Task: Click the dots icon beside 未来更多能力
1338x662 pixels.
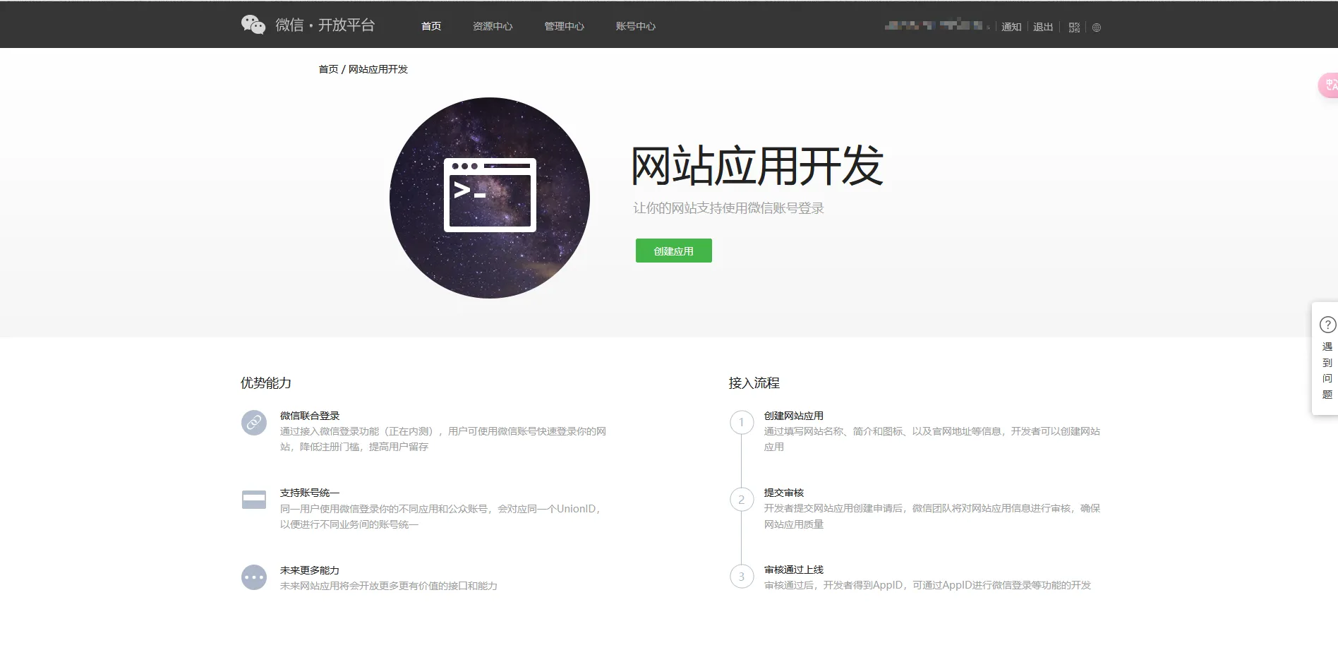Action: click(x=253, y=577)
